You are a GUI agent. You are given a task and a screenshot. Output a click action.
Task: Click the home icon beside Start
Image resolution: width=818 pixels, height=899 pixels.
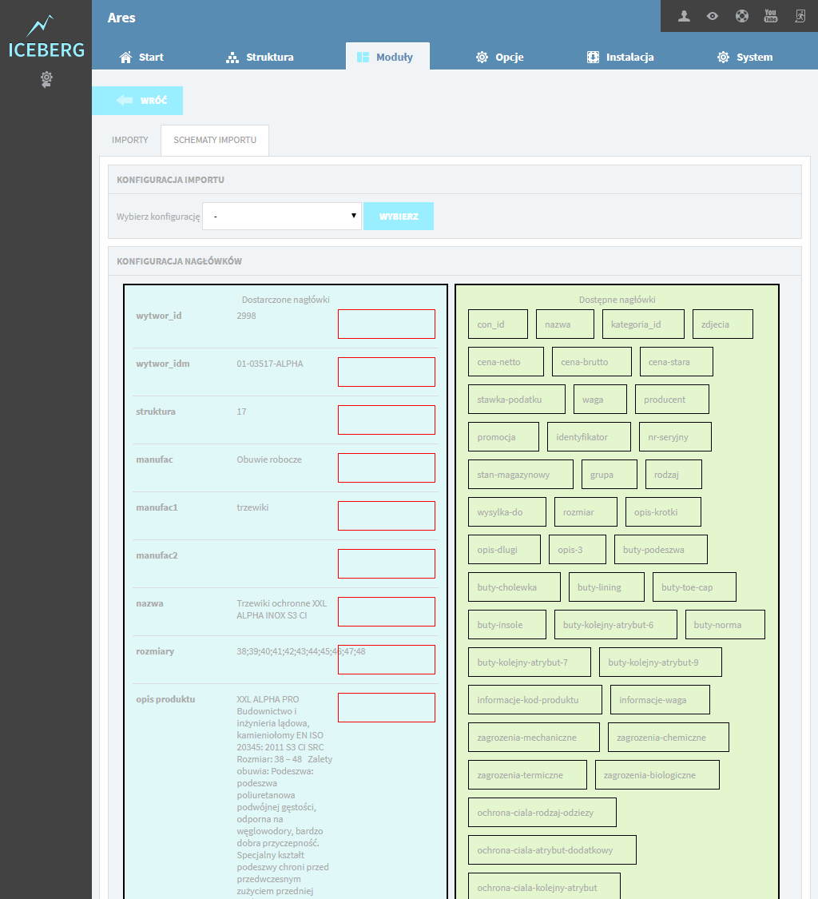coord(125,57)
